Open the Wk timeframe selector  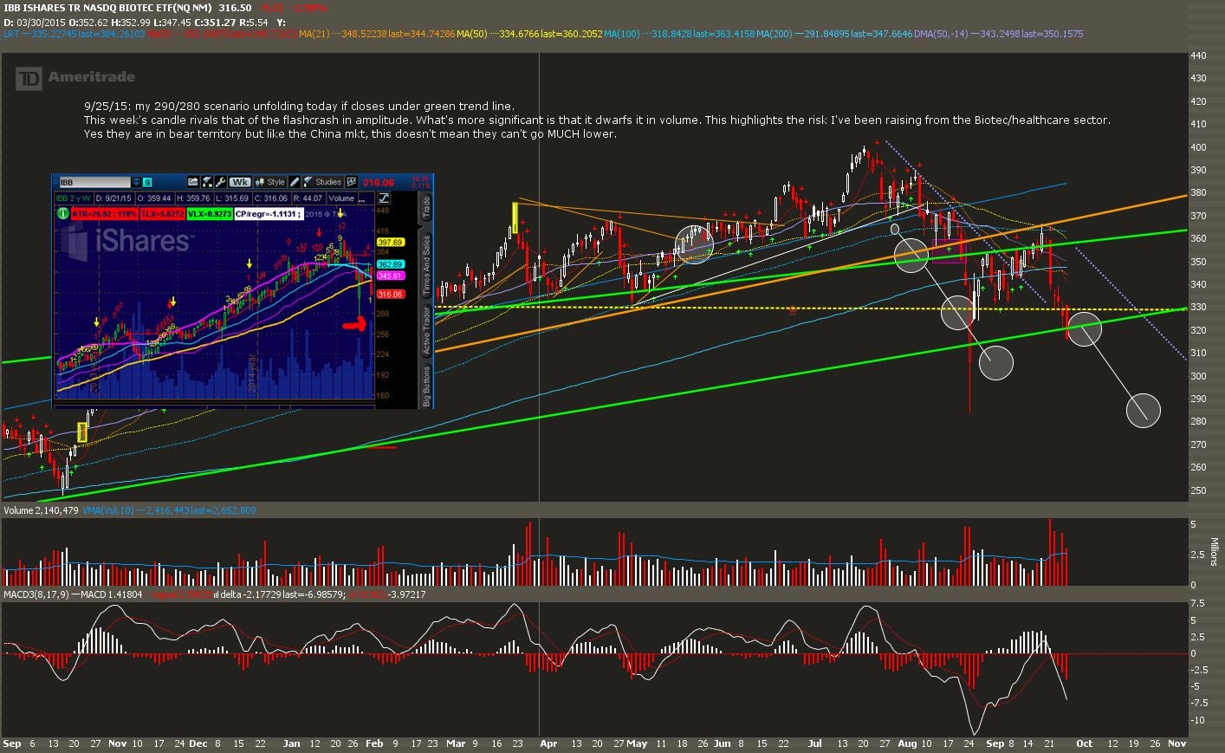coord(240,182)
